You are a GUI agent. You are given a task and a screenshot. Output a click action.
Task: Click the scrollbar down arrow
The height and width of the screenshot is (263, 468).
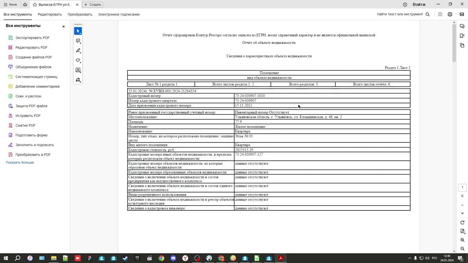(x=454, y=251)
